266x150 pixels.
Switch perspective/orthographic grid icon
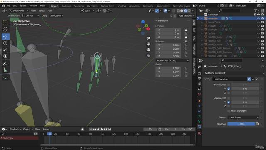(x=148, y=55)
